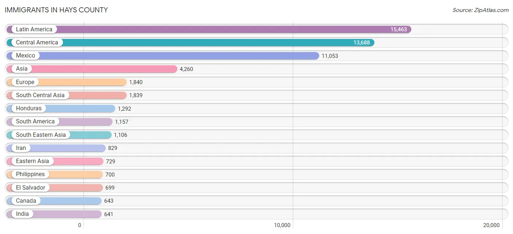This screenshot has height=234, width=513.
Task: Click the 20,000 axis tick label
Action: click(491, 225)
